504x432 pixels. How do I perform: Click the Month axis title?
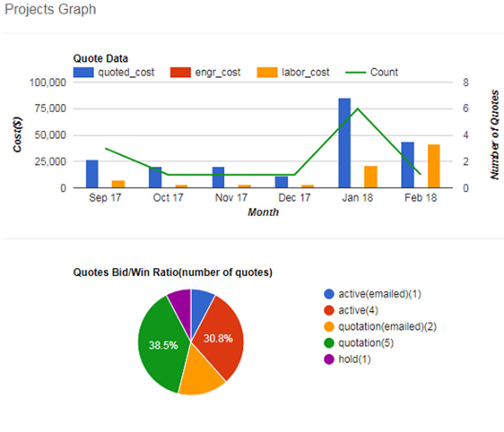(263, 212)
